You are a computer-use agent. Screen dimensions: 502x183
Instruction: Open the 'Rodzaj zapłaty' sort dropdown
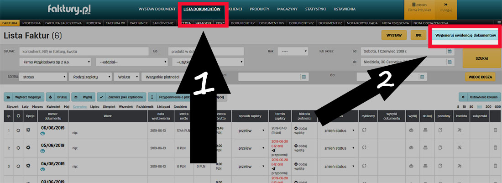pos(89,77)
